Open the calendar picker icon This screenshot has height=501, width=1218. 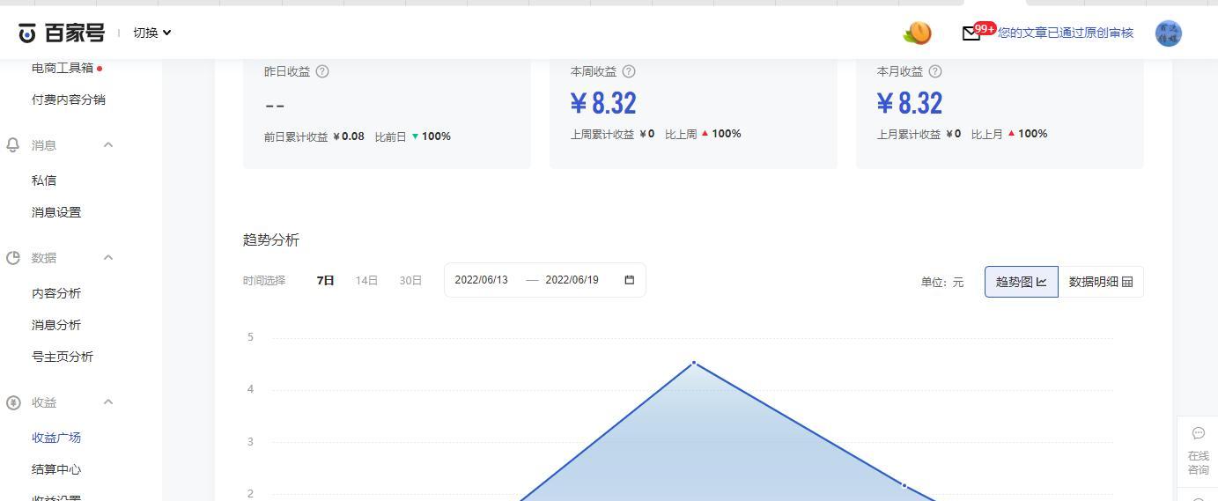(x=630, y=280)
